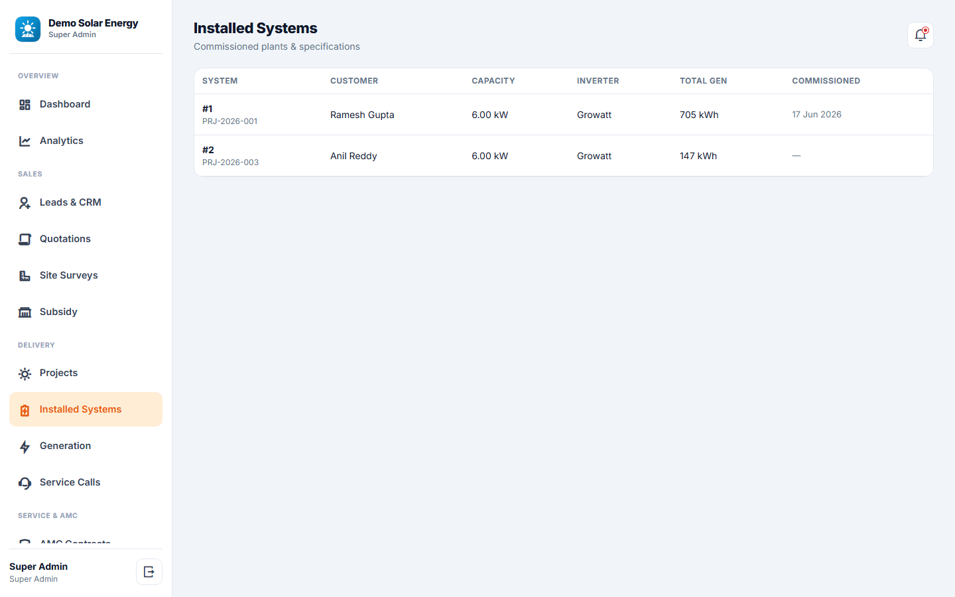Select system PRJ-2026-001
This screenshot has width=955, height=597.
pyautogui.click(x=229, y=121)
